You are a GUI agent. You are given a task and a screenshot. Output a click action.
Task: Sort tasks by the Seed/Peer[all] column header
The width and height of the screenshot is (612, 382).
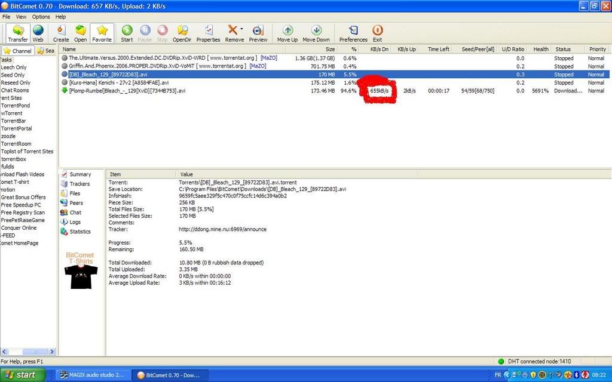pyautogui.click(x=474, y=49)
